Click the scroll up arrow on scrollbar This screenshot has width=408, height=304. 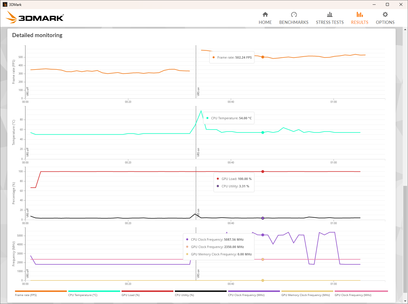pos(405,29)
